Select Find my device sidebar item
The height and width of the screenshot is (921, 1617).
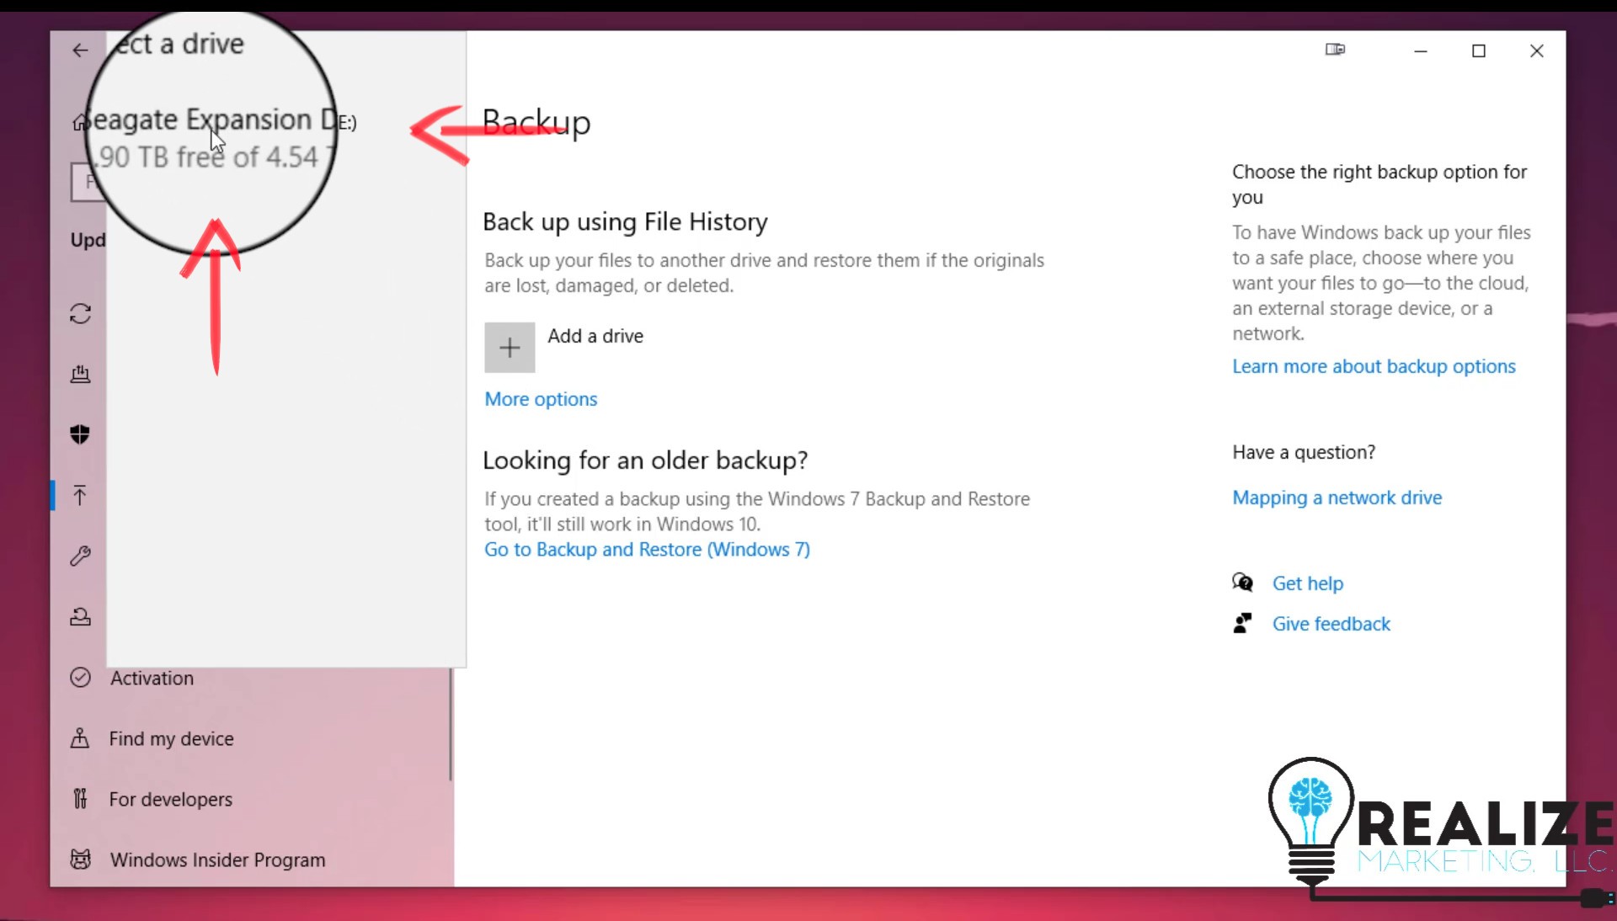[x=171, y=738]
